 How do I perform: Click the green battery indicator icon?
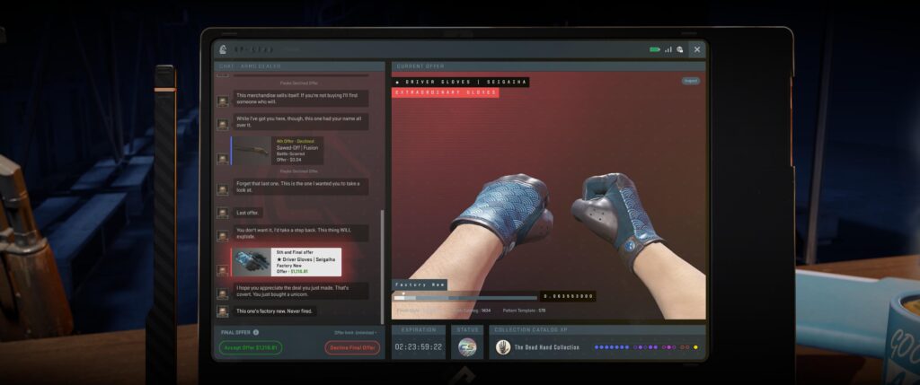click(655, 50)
